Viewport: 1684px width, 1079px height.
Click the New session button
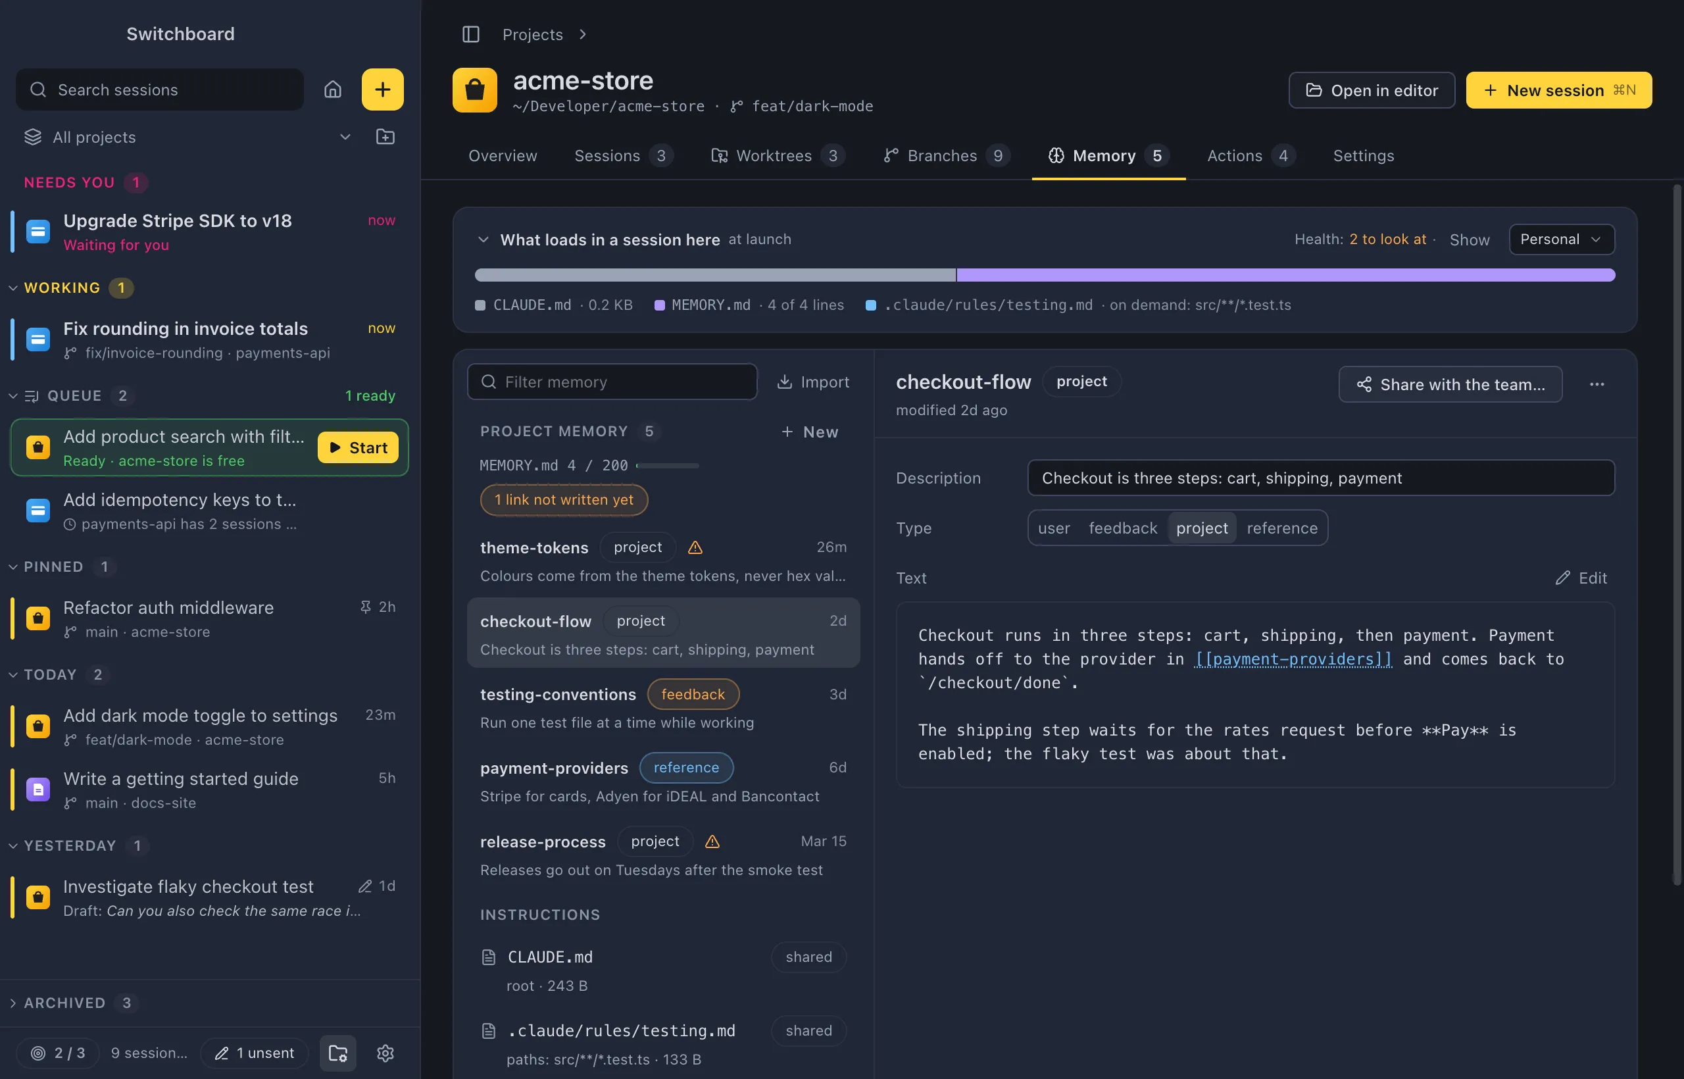1558,90
